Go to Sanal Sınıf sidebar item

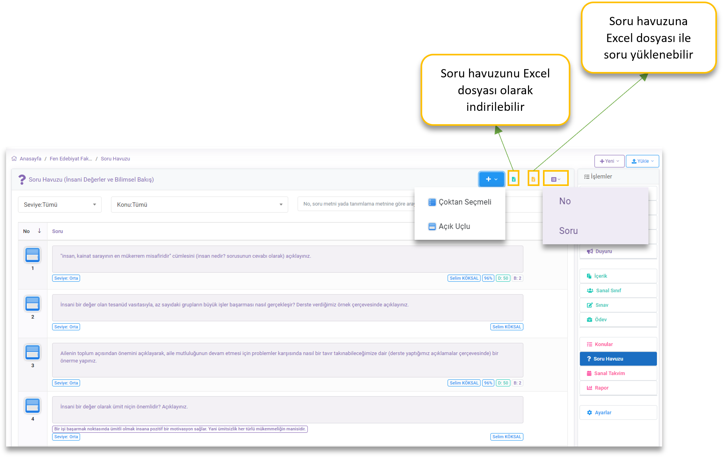pyautogui.click(x=608, y=290)
